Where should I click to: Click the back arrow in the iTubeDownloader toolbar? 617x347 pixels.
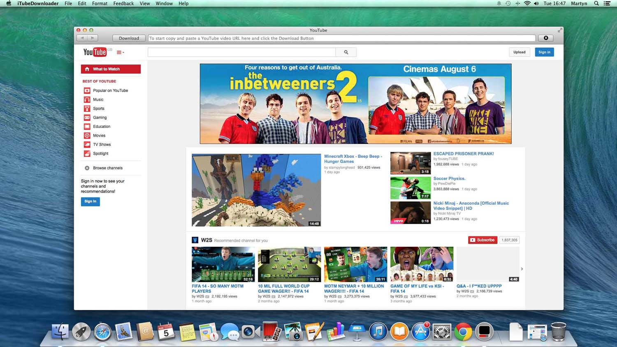point(82,38)
